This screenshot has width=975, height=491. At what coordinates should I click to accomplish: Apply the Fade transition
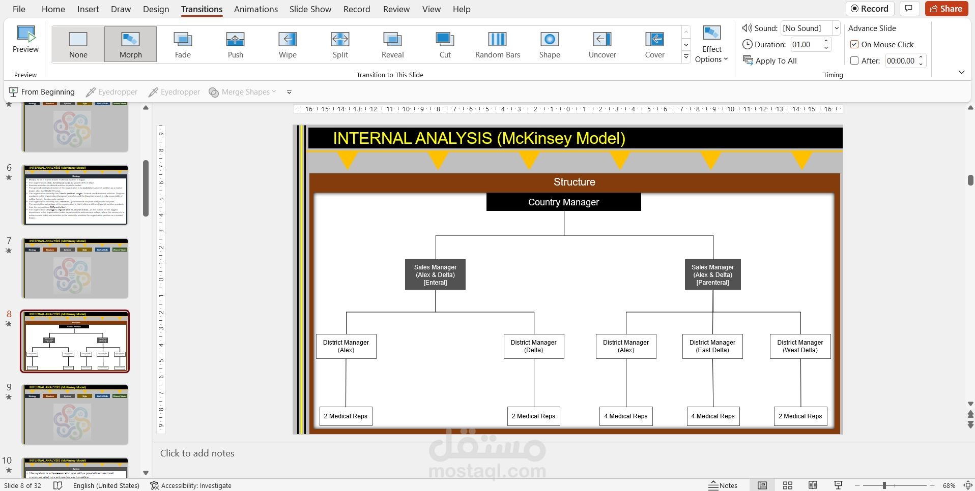pyautogui.click(x=183, y=45)
